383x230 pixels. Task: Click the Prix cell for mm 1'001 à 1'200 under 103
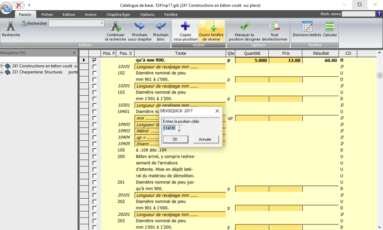[x=286, y=99]
